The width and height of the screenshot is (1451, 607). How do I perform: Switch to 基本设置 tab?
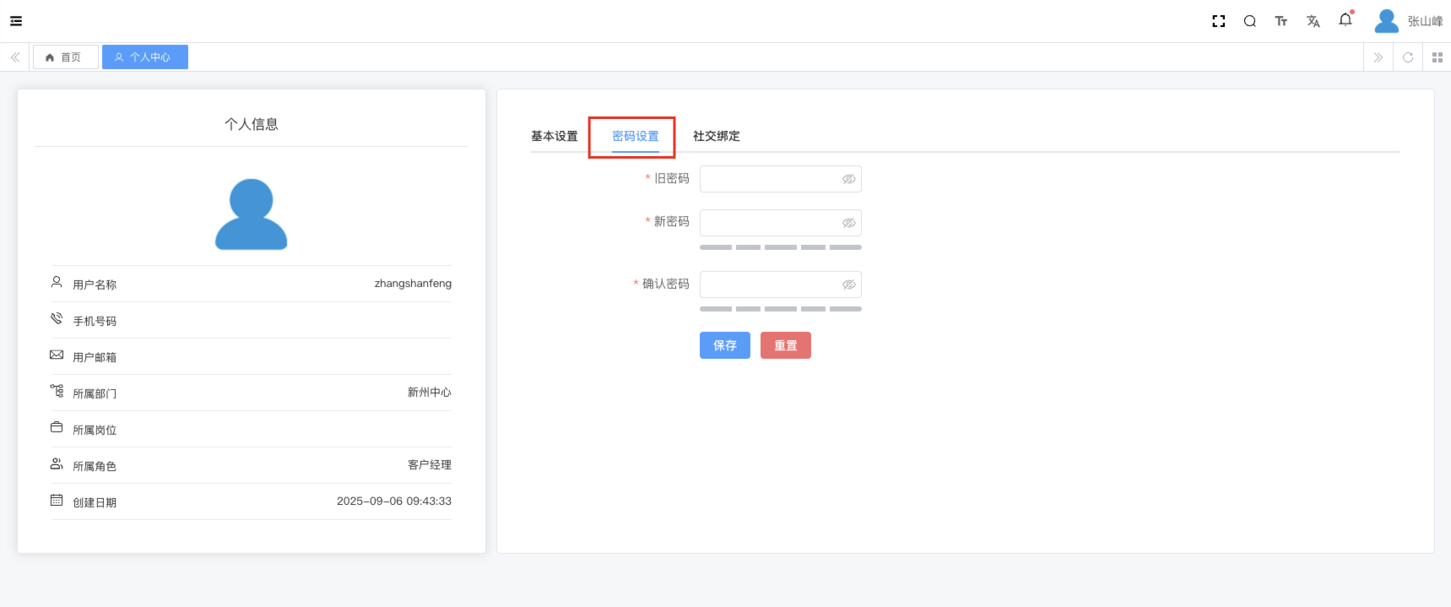[x=554, y=136]
